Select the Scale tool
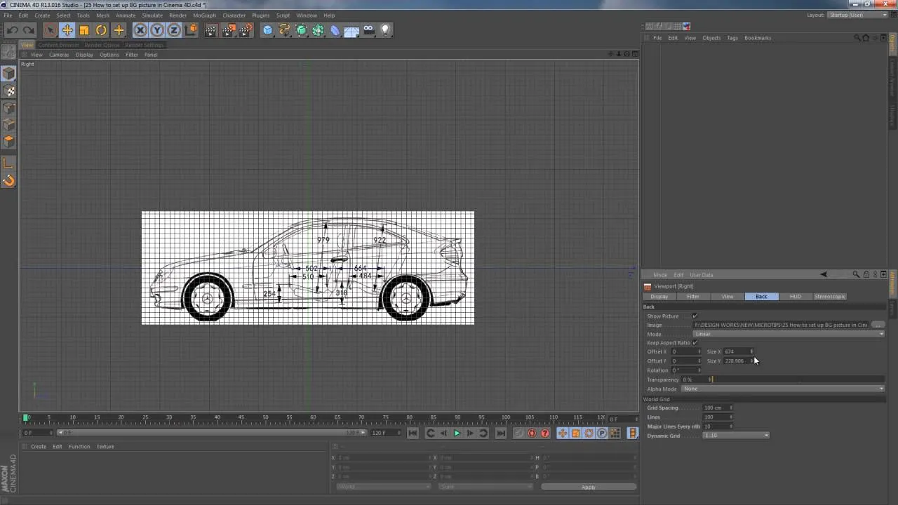 (x=84, y=29)
